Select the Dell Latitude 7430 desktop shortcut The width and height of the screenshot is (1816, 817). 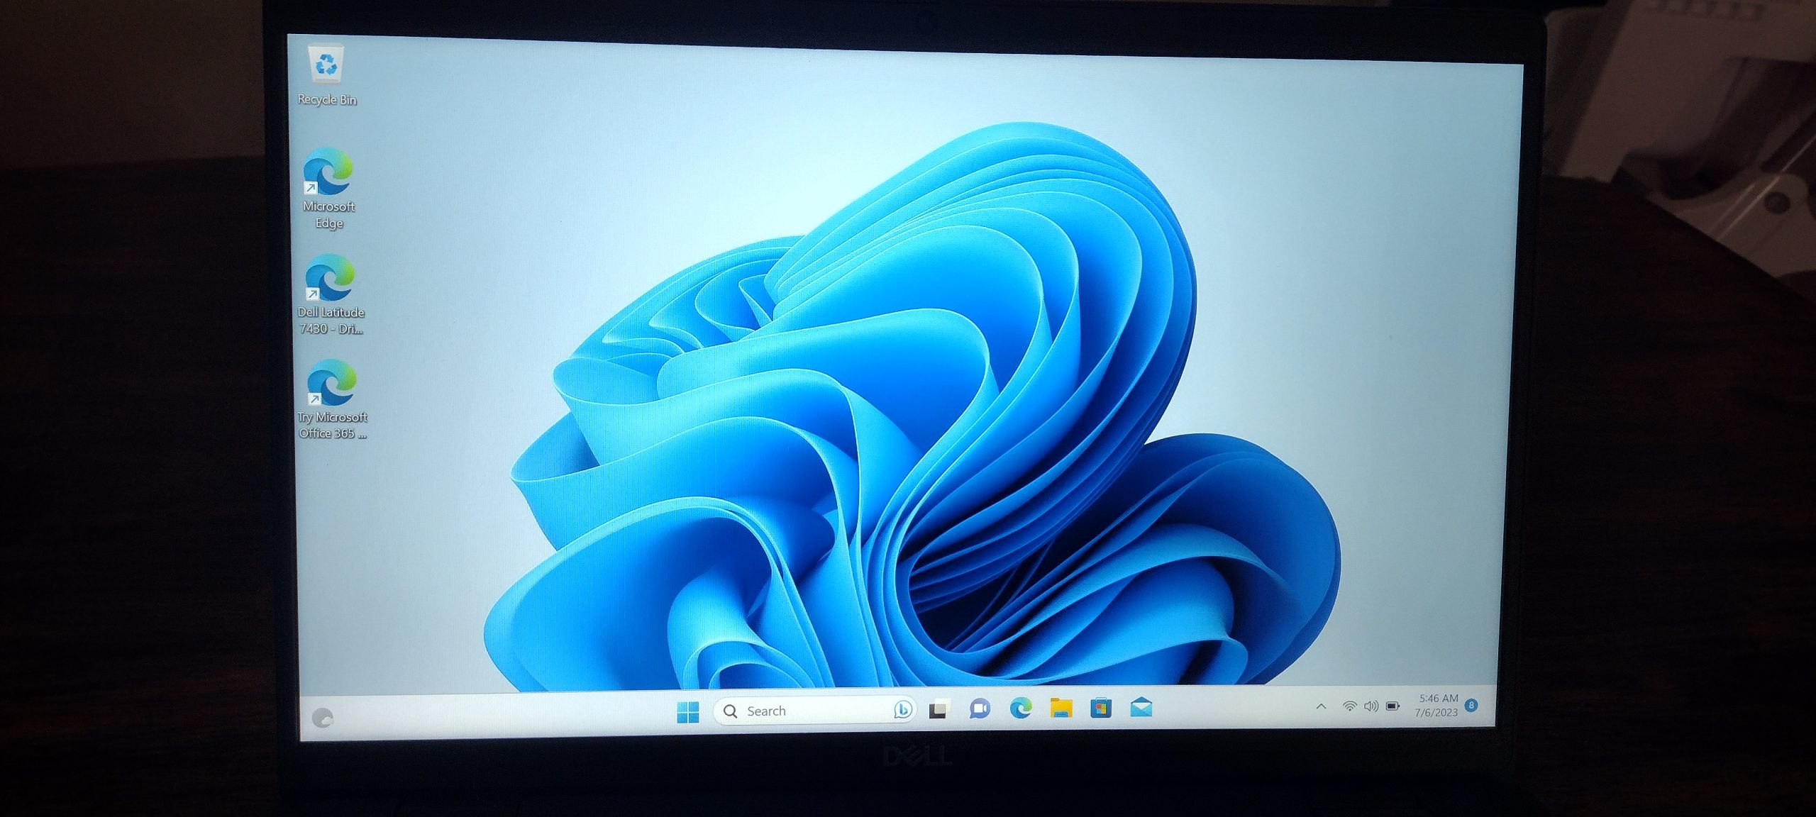pyautogui.click(x=330, y=294)
